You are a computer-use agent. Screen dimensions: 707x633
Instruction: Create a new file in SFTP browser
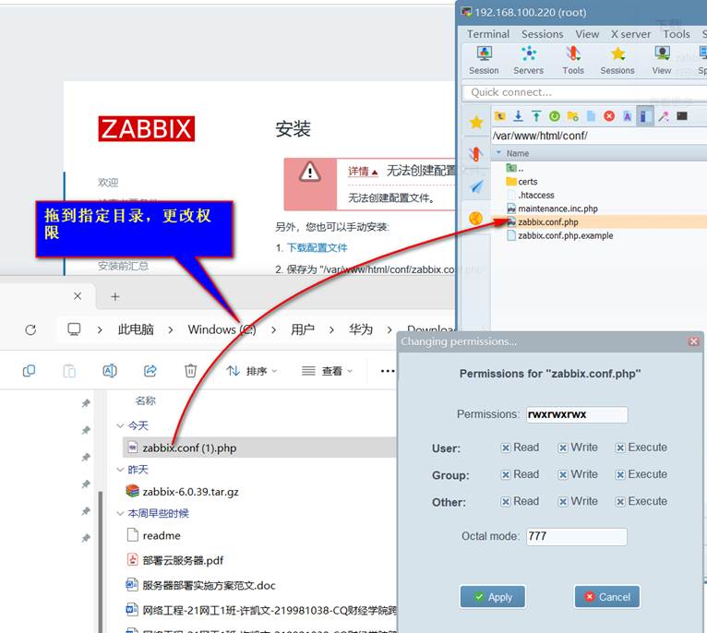[591, 116]
